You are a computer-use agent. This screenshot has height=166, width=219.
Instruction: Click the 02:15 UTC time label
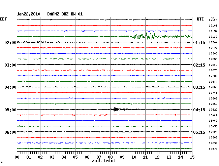click(199, 65)
